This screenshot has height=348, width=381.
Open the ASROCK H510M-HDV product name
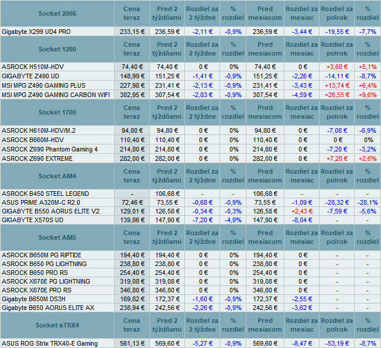33,67
